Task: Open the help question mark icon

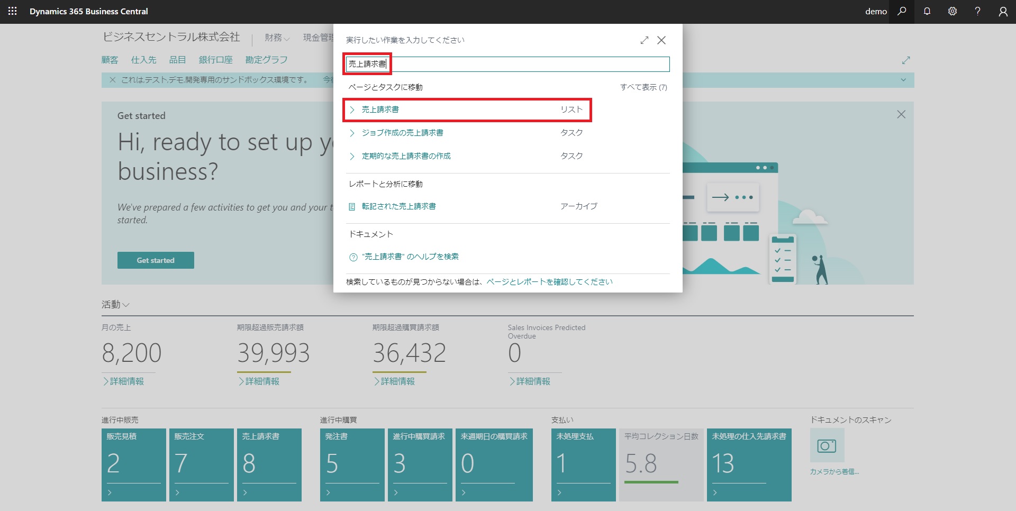Action: (978, 11)
